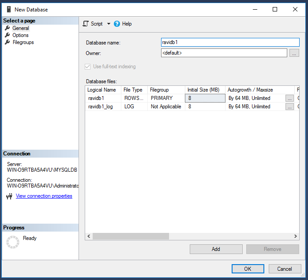The width and height of the screenshot is (308, 280).
Task: Click the Autogrowth / Maxsize column header
Action: tap(250, 90)
